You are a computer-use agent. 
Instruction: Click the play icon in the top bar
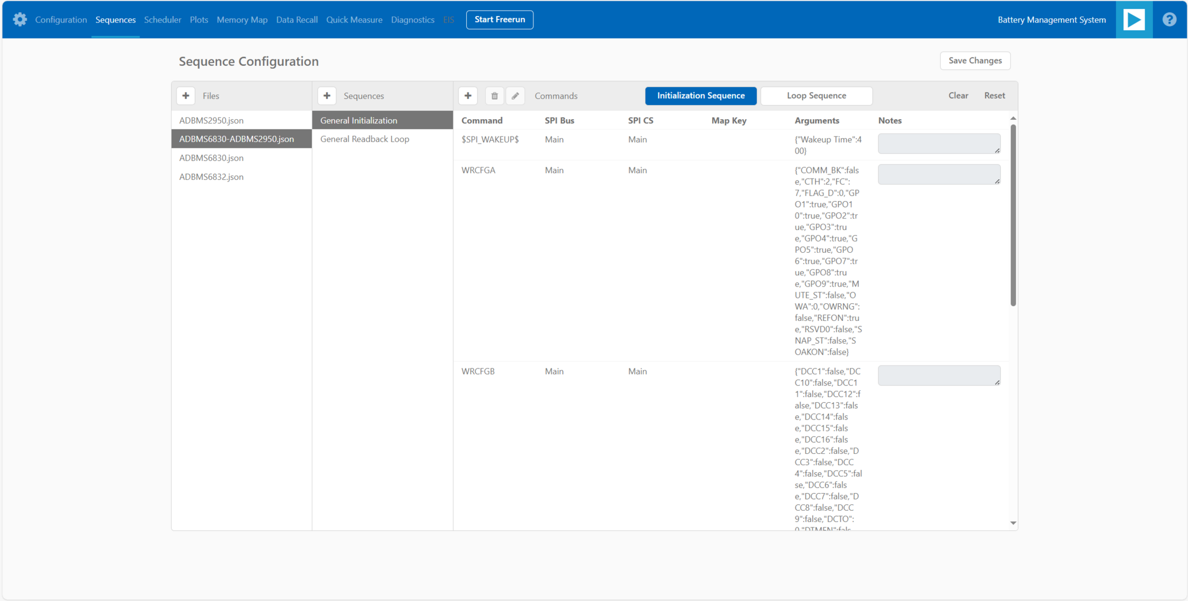tap(1134, 20)
